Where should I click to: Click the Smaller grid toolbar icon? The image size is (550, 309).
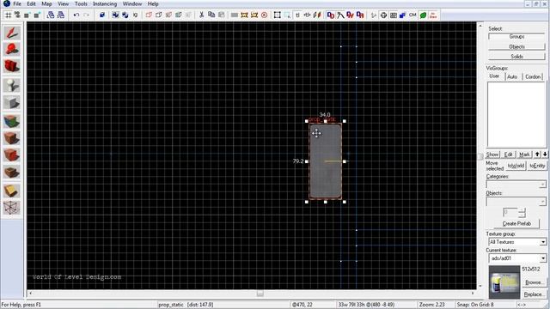pos(27,15)
